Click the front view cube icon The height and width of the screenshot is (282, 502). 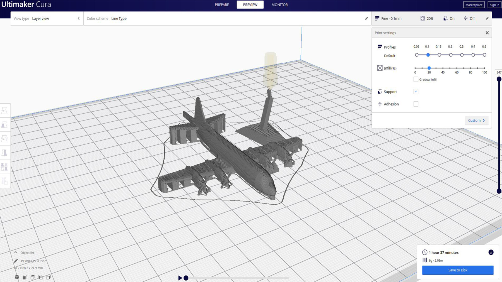(25, 277)
